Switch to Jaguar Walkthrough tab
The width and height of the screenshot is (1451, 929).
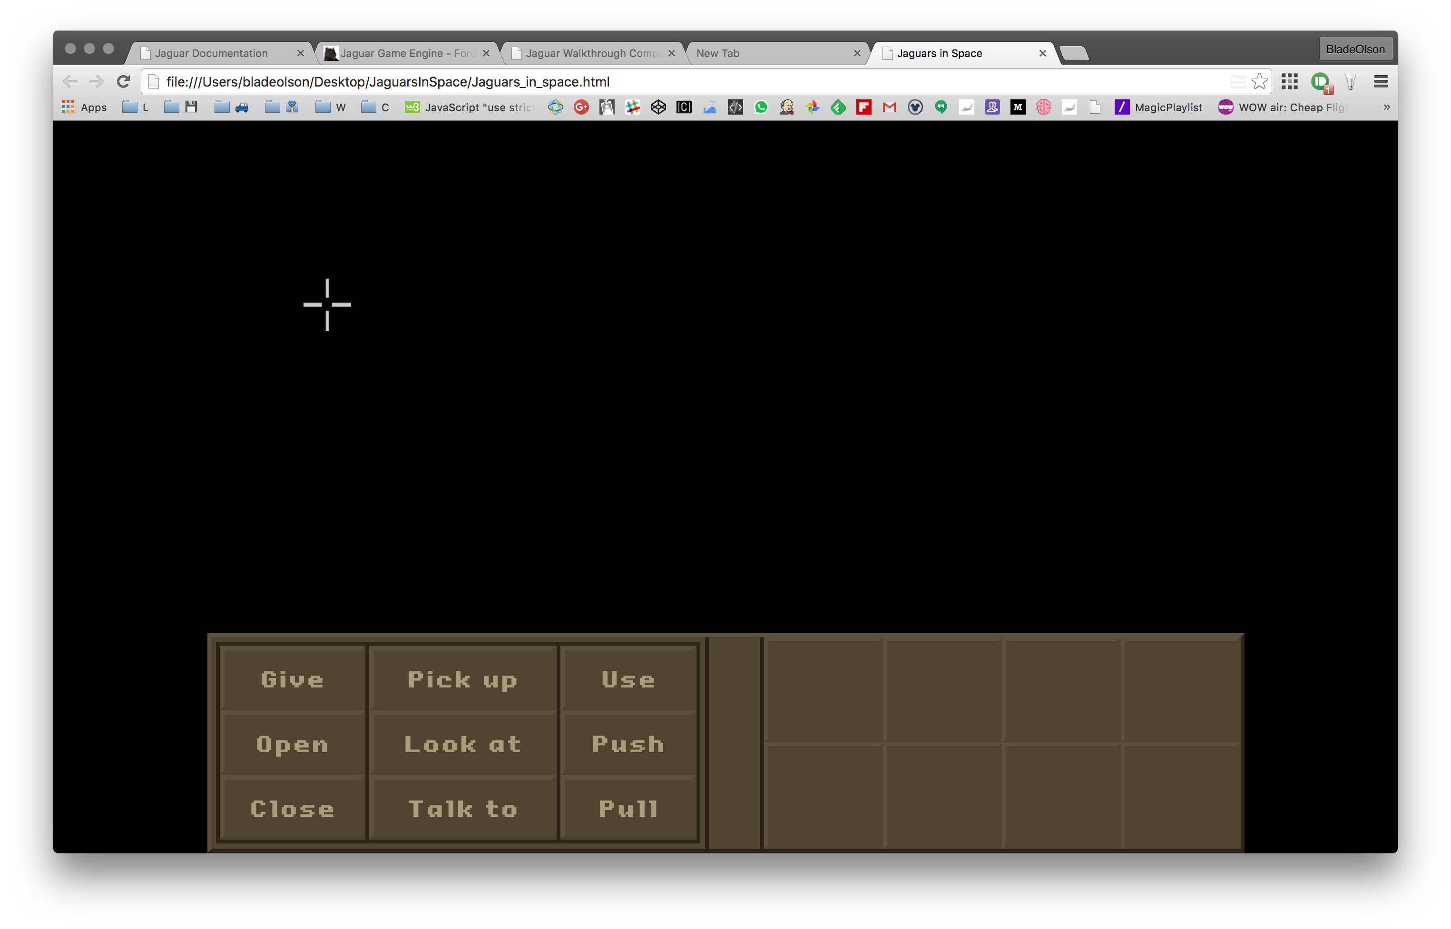click(591, 53)
